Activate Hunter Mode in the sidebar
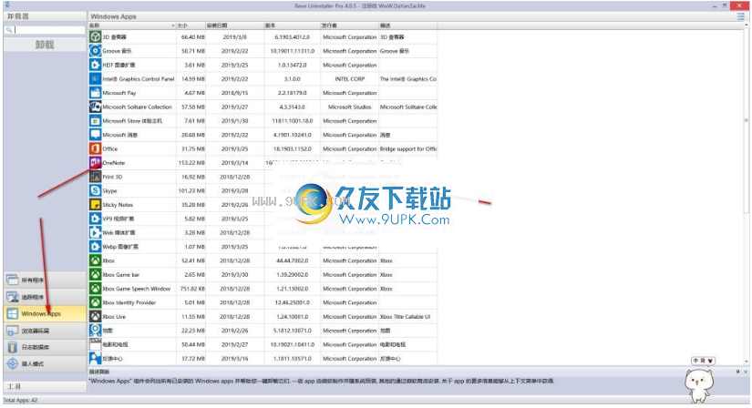The height and width of the screenshot is (408, 752). click(45, 364)
